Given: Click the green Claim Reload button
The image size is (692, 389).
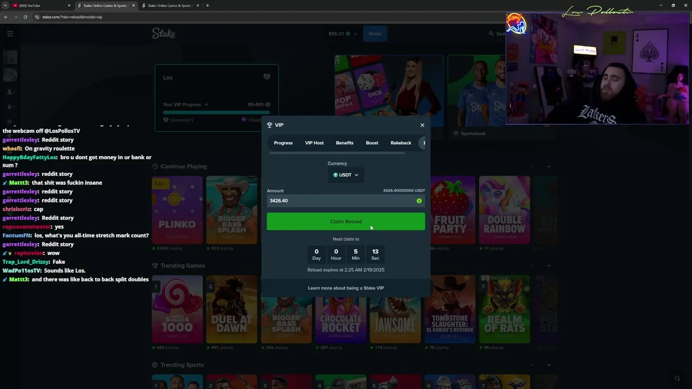Looking at the screenshot, I should tap(346, 222).
